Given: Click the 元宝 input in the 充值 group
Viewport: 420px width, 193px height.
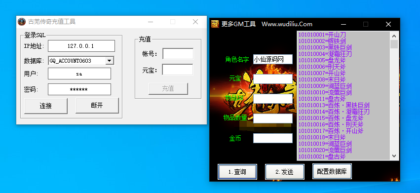Looking at the screenshot, I should point(178,70).
